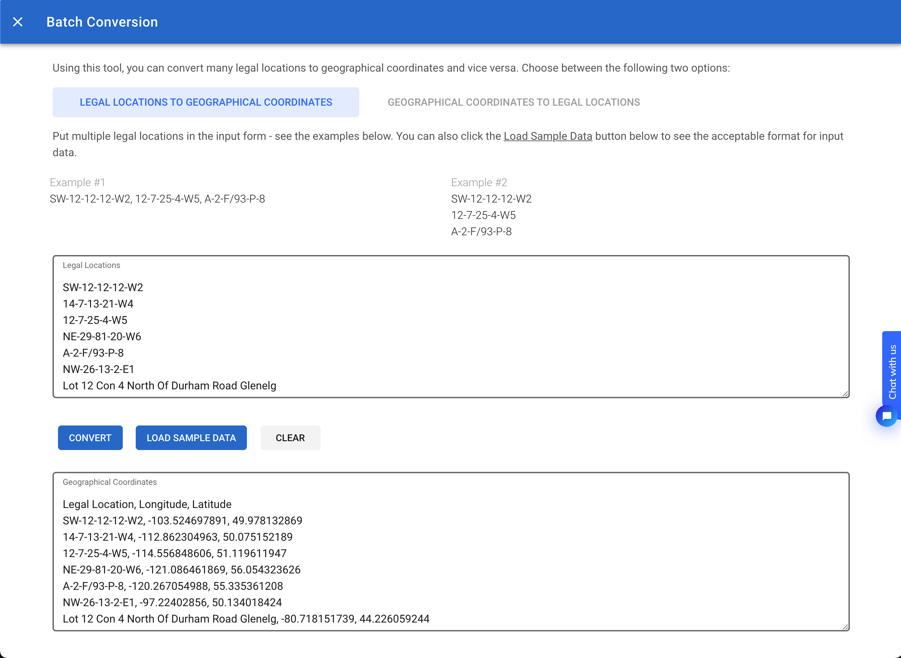Click the Lot 12 Con 4 input line

click(x=169, y=386)
